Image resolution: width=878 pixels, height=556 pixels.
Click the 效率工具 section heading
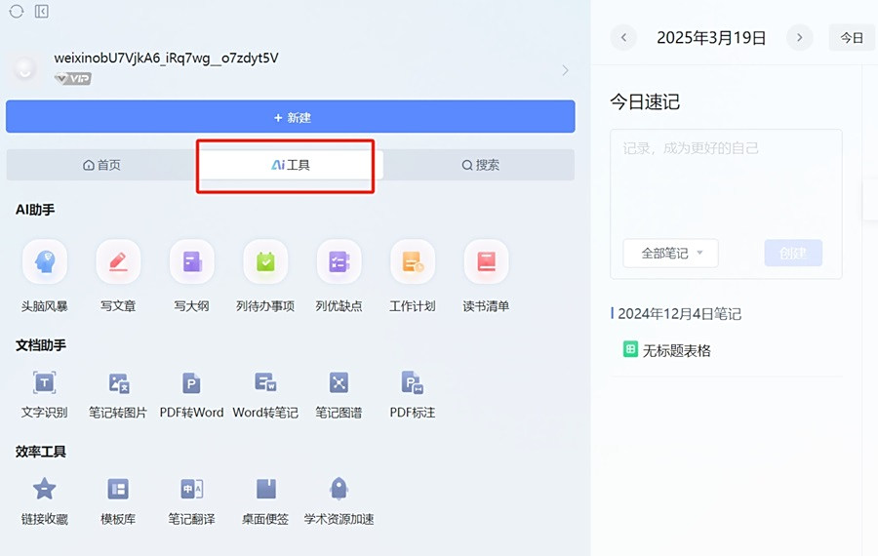[x=40, y=452]
